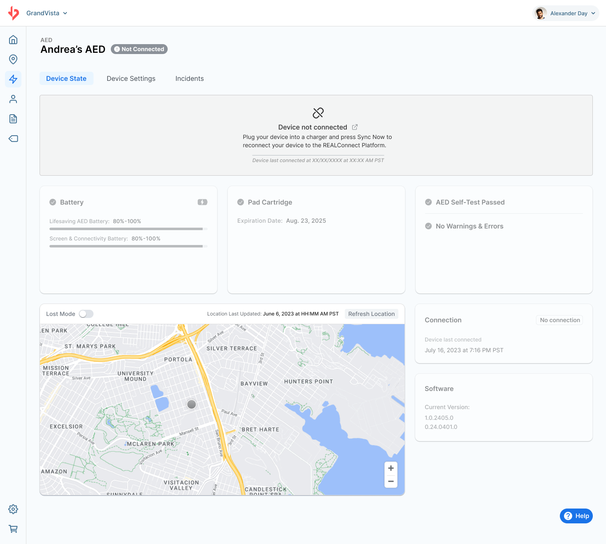
Task: Click the battery charging icon
Action: click(202, 202)
